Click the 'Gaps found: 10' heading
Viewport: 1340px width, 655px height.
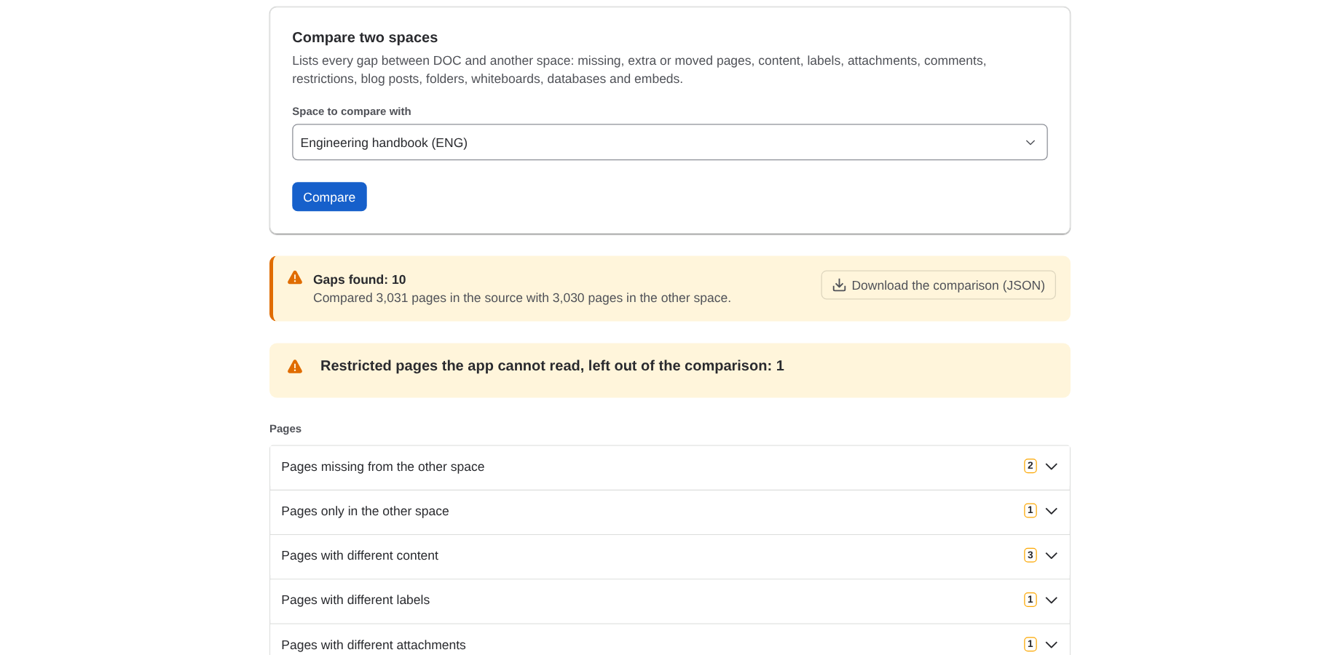[x=360, y=279]
